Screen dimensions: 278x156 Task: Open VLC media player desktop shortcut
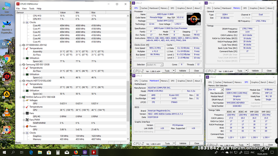(7, 115)
